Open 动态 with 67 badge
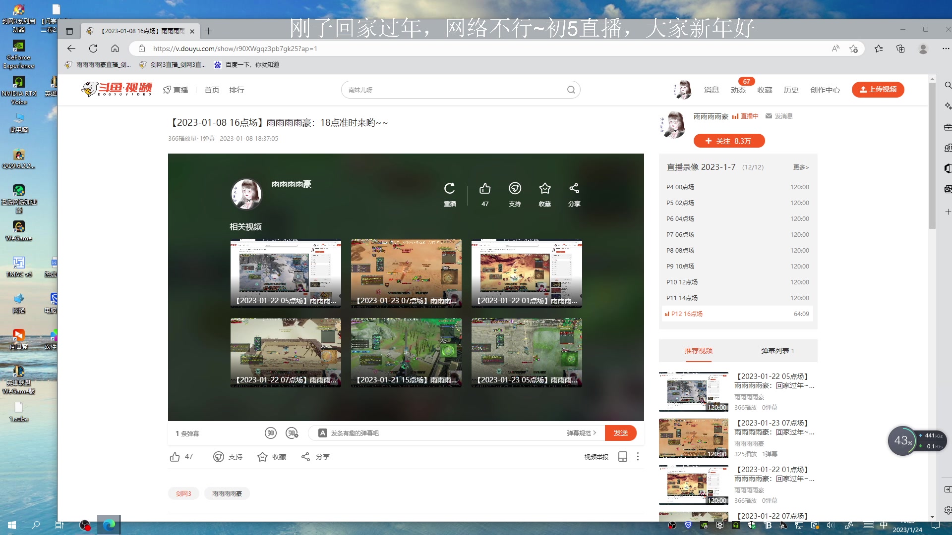This screenshot has height=535, width=952. [x=738, y=90]
